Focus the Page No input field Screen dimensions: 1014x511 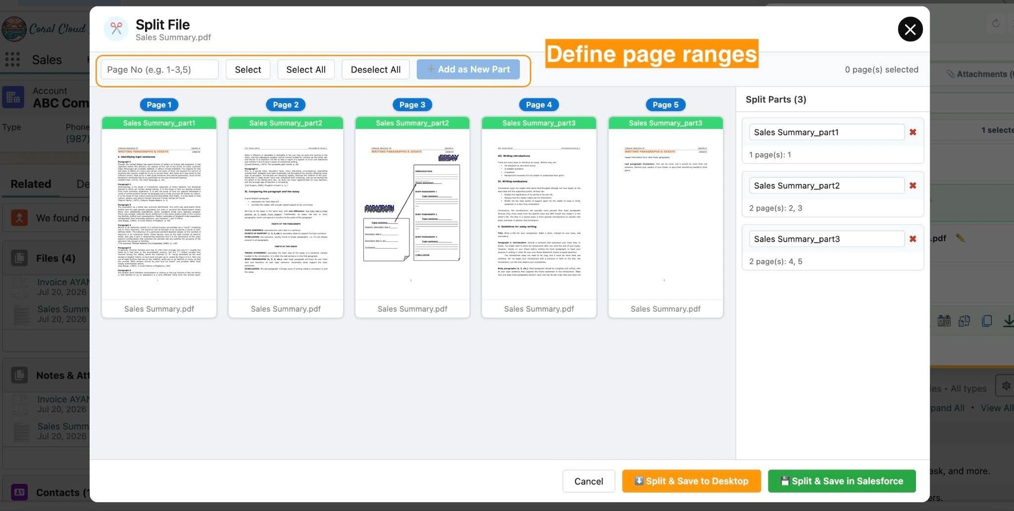point(159,69)
